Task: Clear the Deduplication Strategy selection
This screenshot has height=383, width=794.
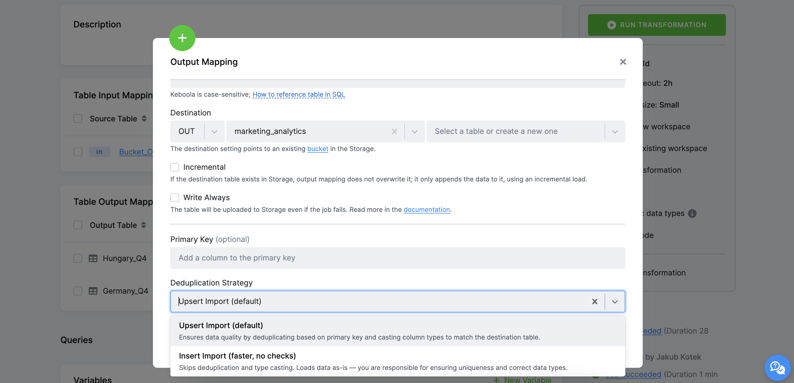Action: tap(595, 301)
